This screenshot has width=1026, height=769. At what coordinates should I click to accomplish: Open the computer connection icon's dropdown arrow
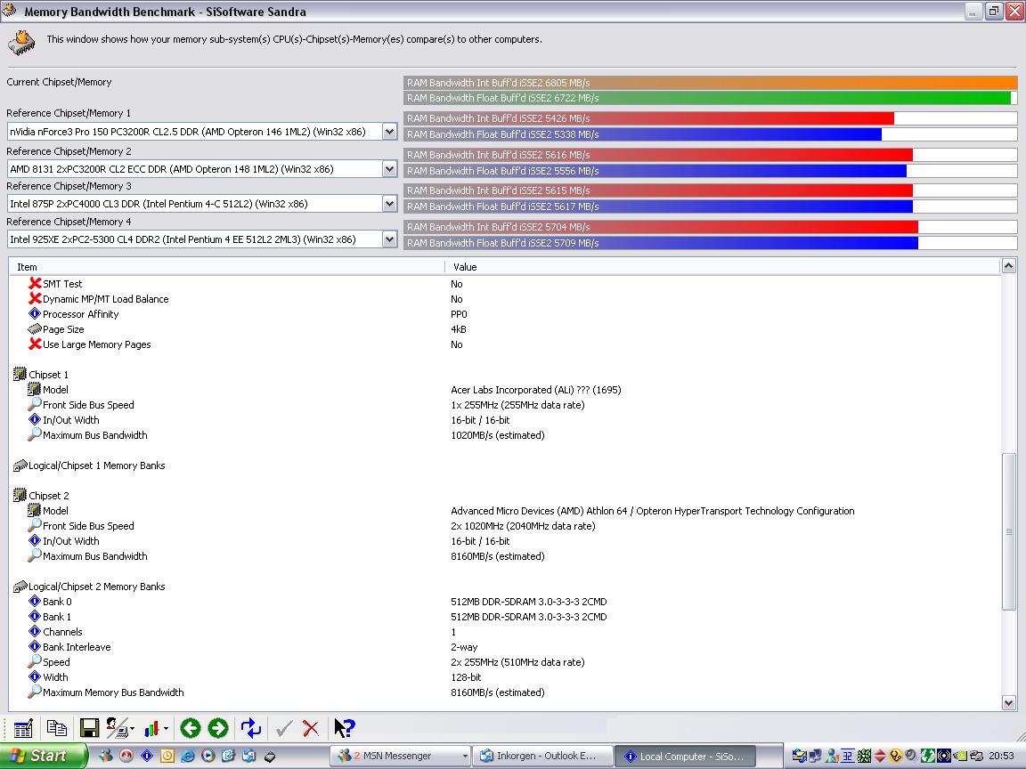click(x=132, y=728)
